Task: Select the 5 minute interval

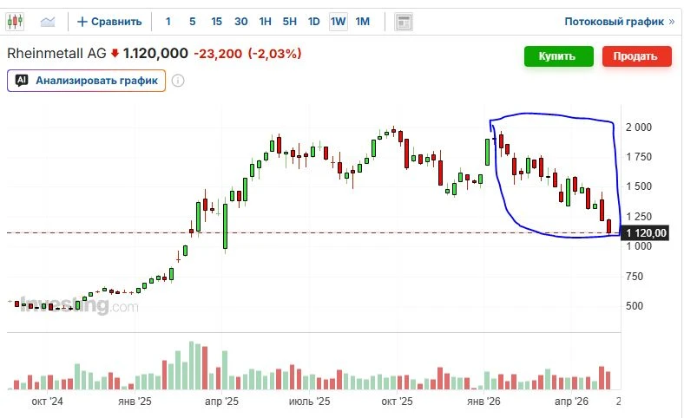Action: click(193, 22)
